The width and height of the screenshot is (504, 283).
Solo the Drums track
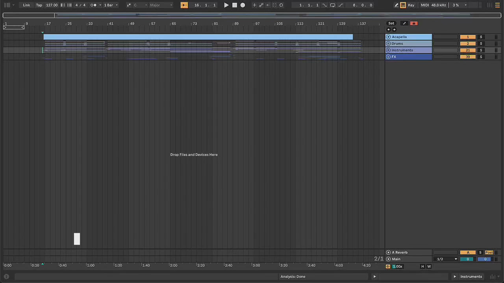point(481,44)
